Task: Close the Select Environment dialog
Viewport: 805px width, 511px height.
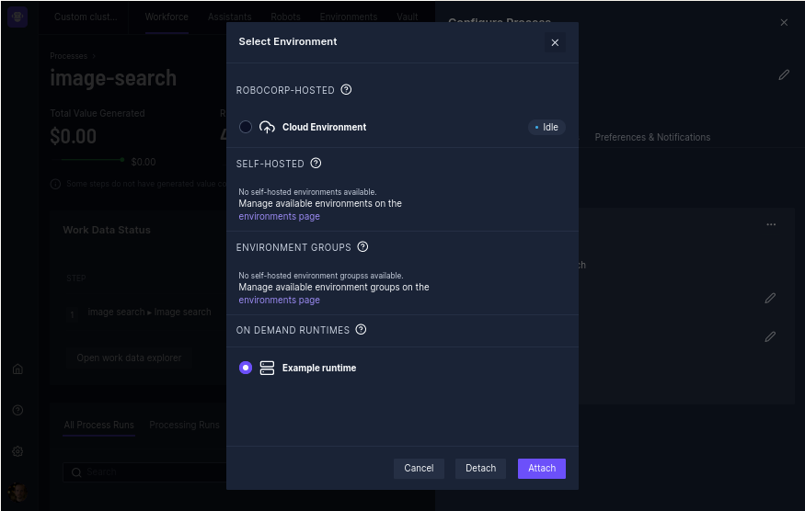Action: [555, 42]
